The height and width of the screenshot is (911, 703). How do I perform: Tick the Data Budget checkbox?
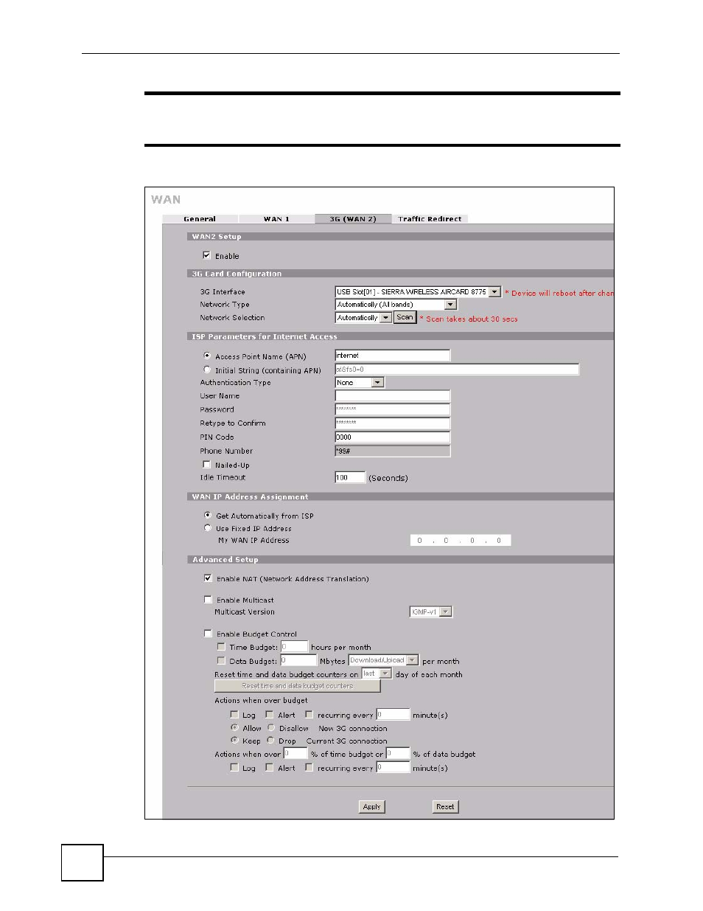pos(221,661)
